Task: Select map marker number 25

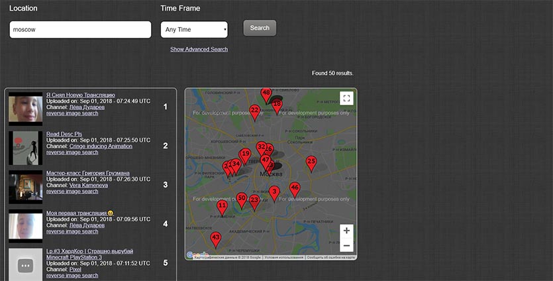Action: tap(311, 162)
